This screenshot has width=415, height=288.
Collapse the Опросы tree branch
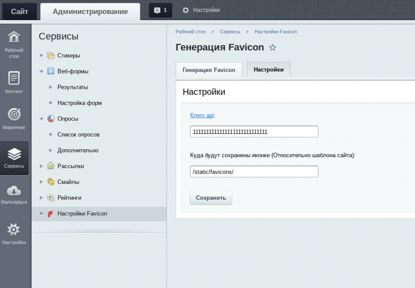[x=42, y=119]
